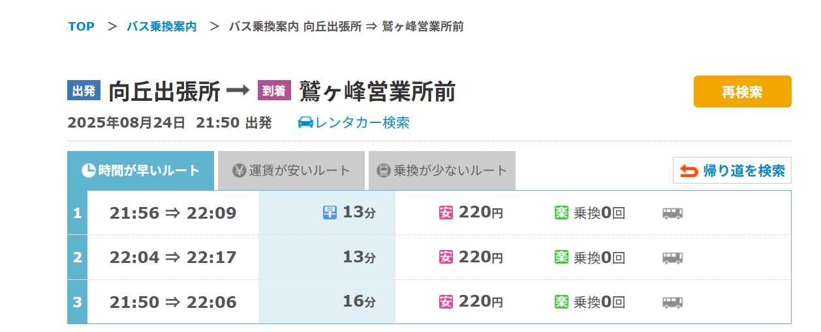Open the バス乗換案内 breadcrumb link
This screenshot has width=821, height=332.
click(x=161, y=27)
